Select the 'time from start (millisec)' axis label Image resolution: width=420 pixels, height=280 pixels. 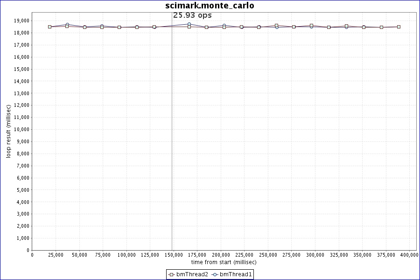(220, 262)
